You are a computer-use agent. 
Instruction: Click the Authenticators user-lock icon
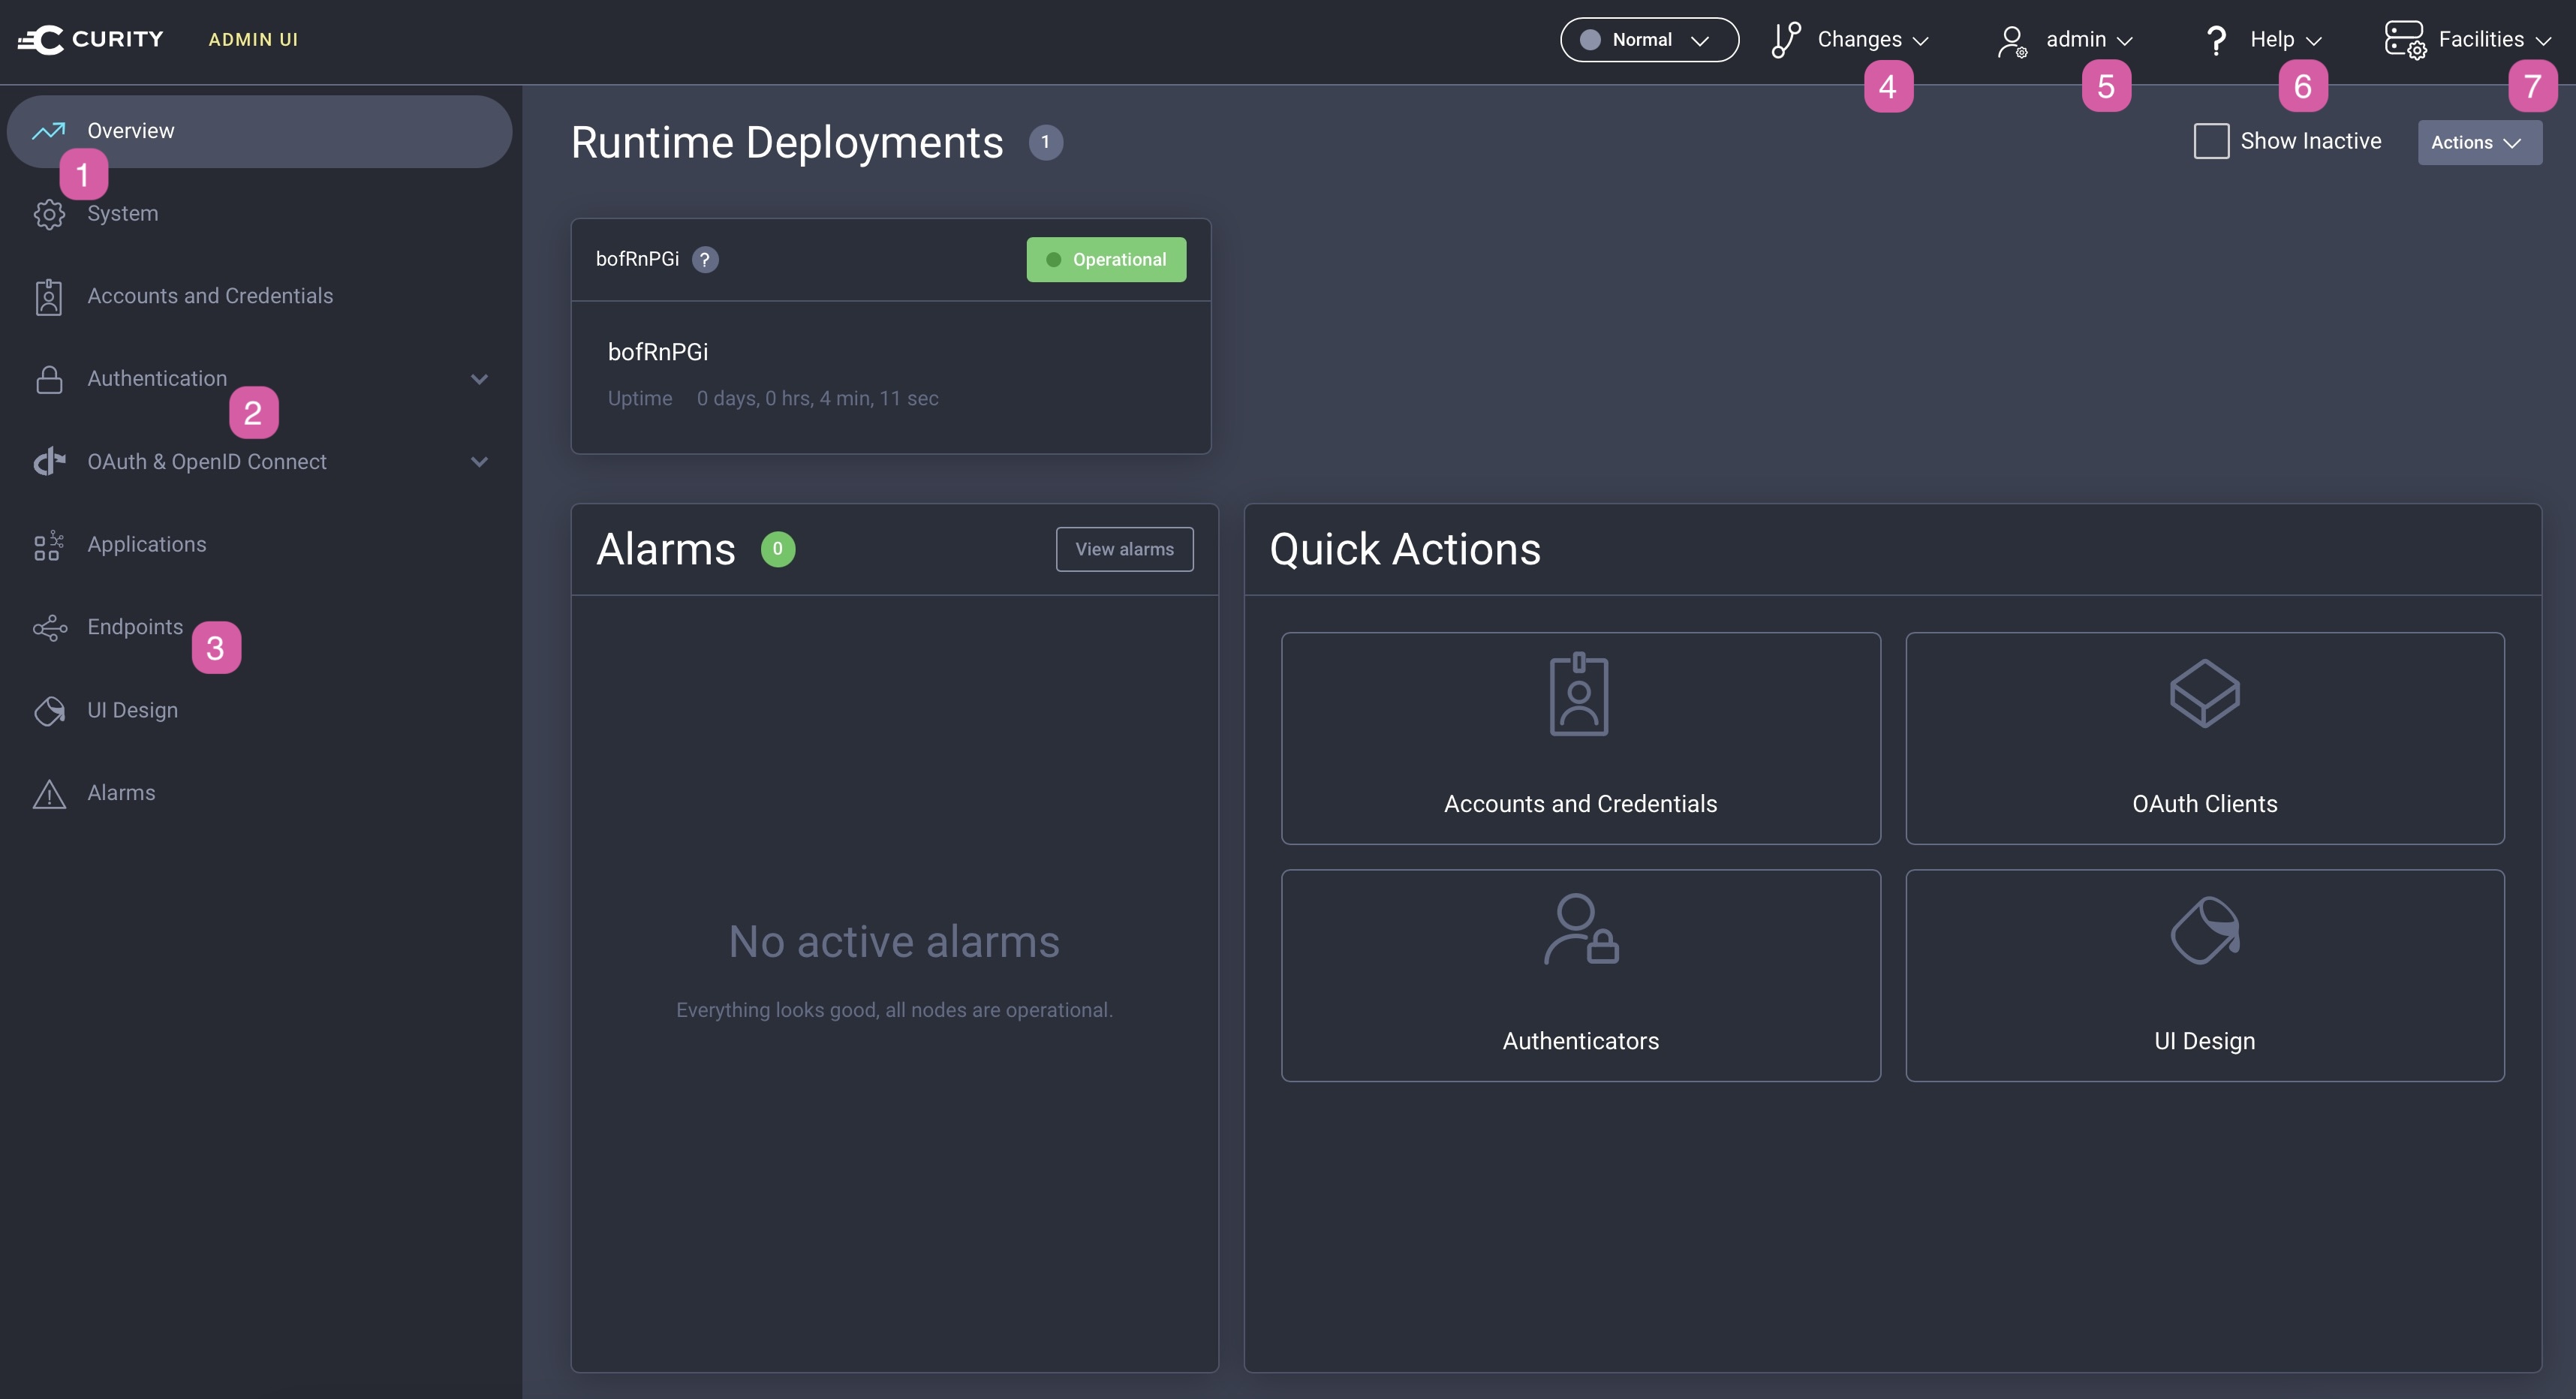click(1580, 929)
